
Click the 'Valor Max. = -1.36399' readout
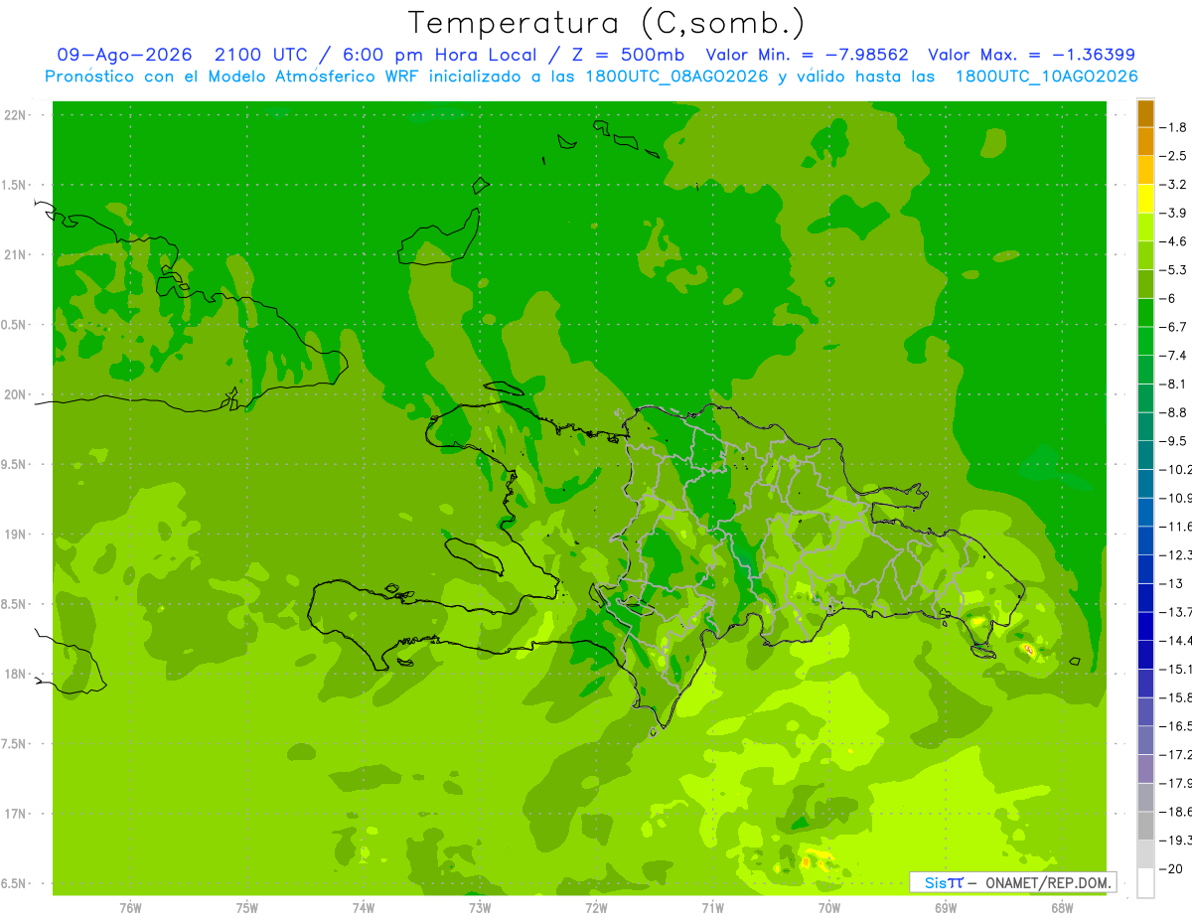pos(1031,55)
